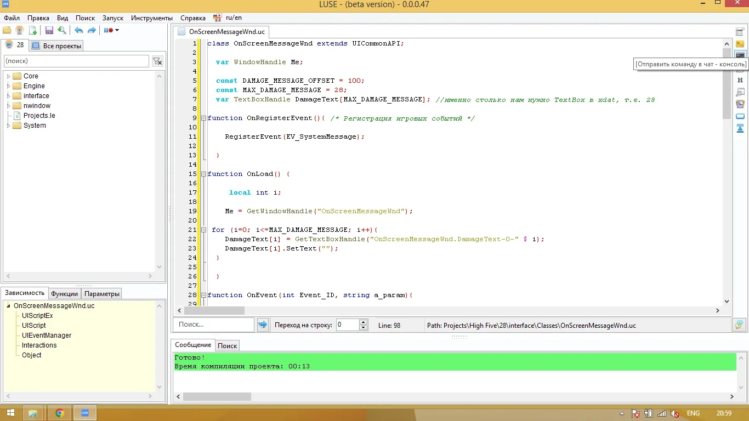Collapse the OnRegisterEvent function code fold

tap(203, 118)
